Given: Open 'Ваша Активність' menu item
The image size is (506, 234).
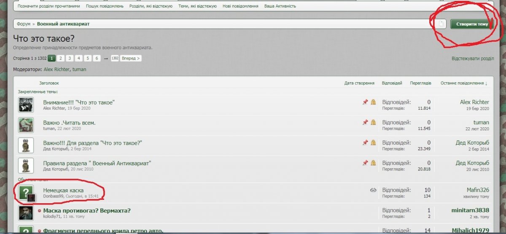Looking at the screenshot, I should point(280,6).
